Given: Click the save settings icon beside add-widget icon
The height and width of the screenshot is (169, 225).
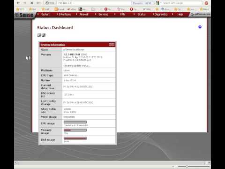Looking at the screenshot, I should click(x=44, y=35).
